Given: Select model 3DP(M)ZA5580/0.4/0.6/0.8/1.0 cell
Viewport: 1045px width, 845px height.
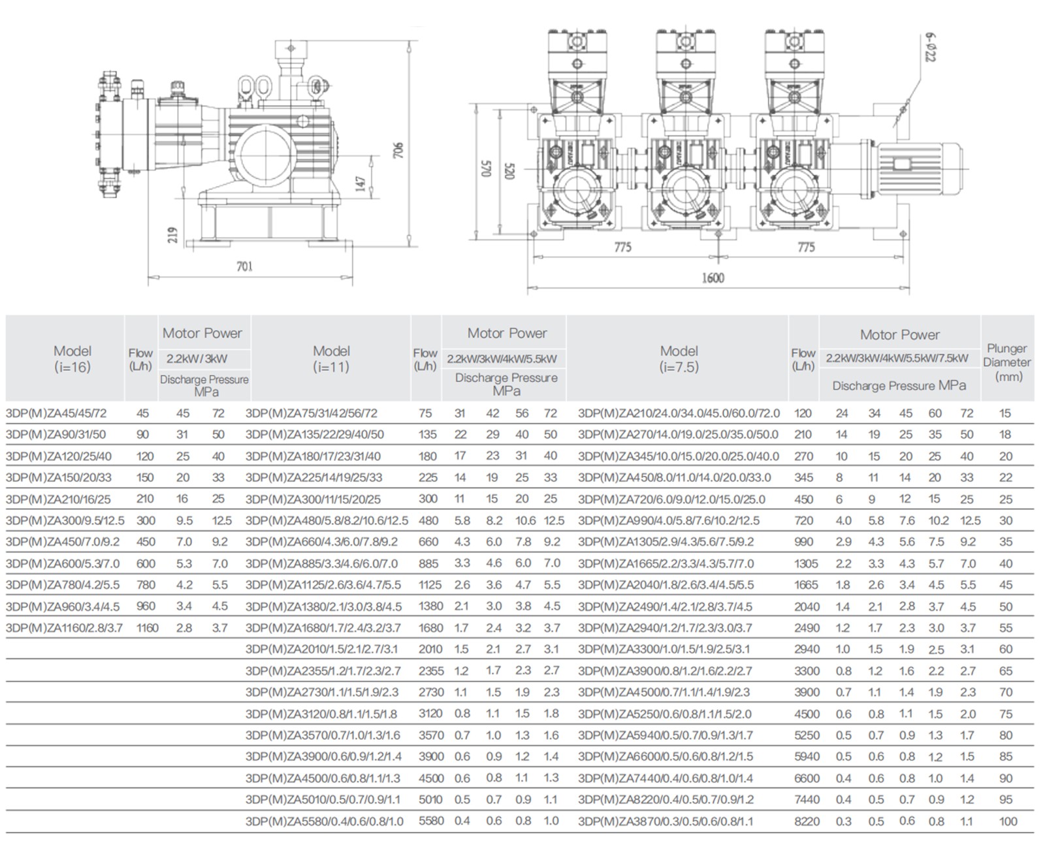Looking at the screenshot, I should pos(324,821).
